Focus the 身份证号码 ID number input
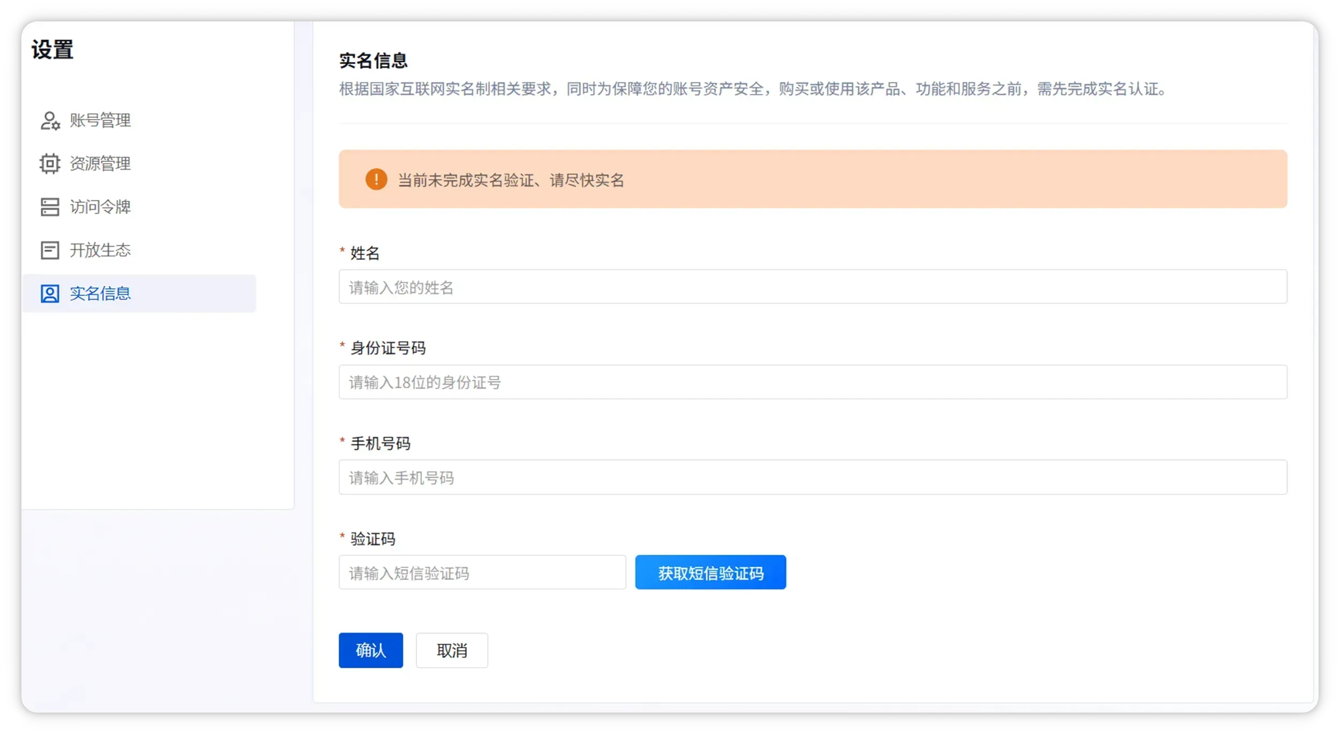Viewport: 1340px width, 734px height. 812,382
